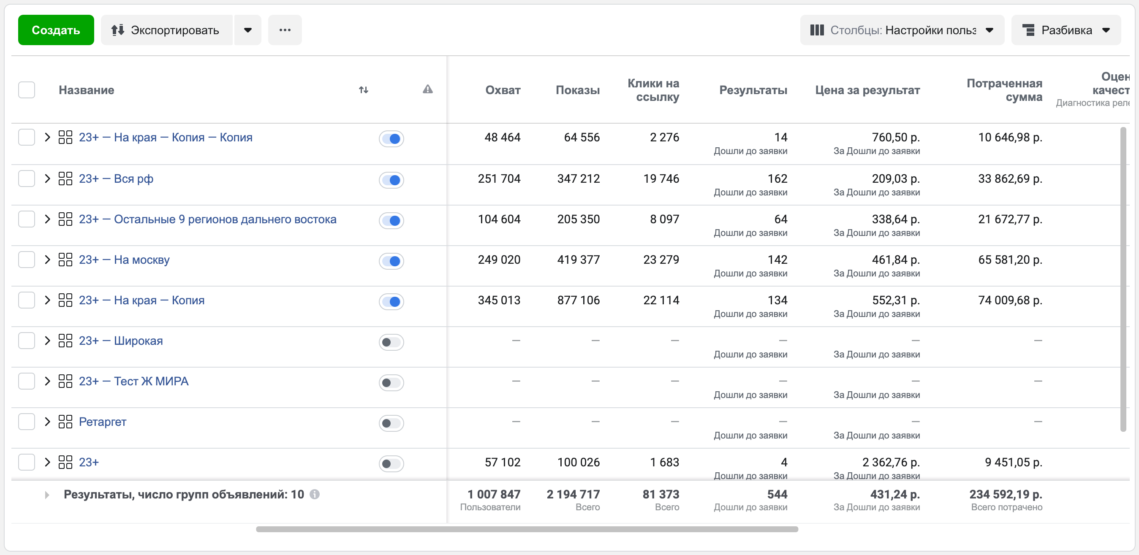Turn off the 23+ — Вся рф toggle
The height and width of the screenshot is (555, 1139).
[x=391, y=180]
